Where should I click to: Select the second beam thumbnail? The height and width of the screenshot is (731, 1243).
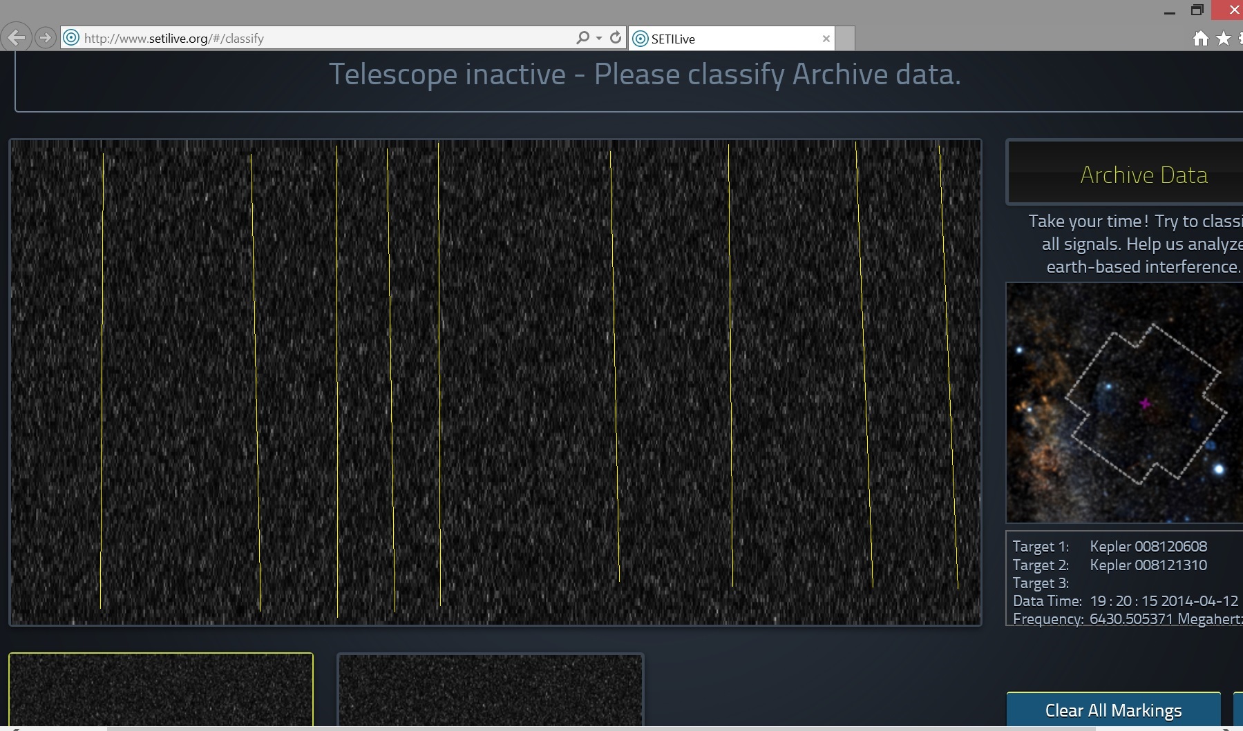[x=490, y=689]
